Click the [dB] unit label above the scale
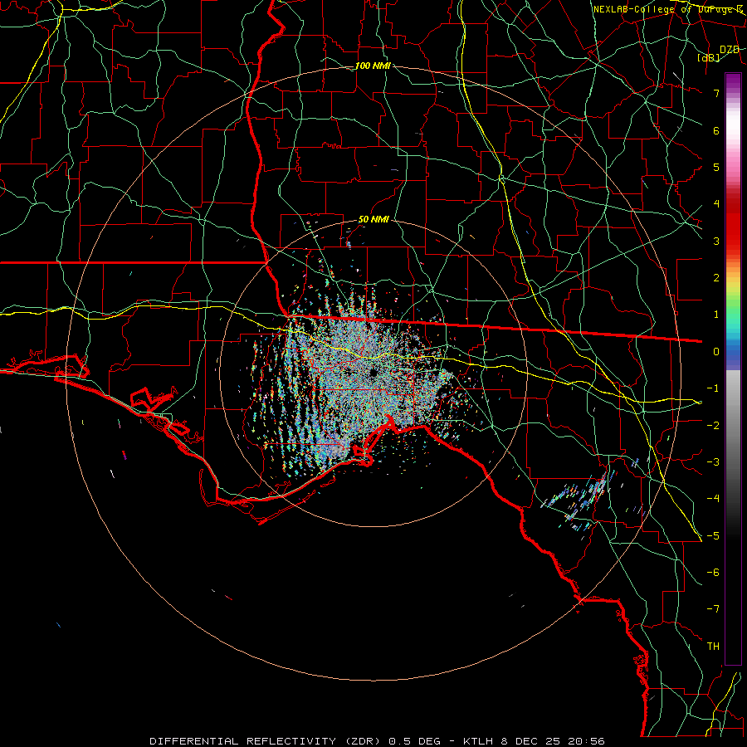The height and width of the screenshot is (747, 747). click(x=709, y=57)
